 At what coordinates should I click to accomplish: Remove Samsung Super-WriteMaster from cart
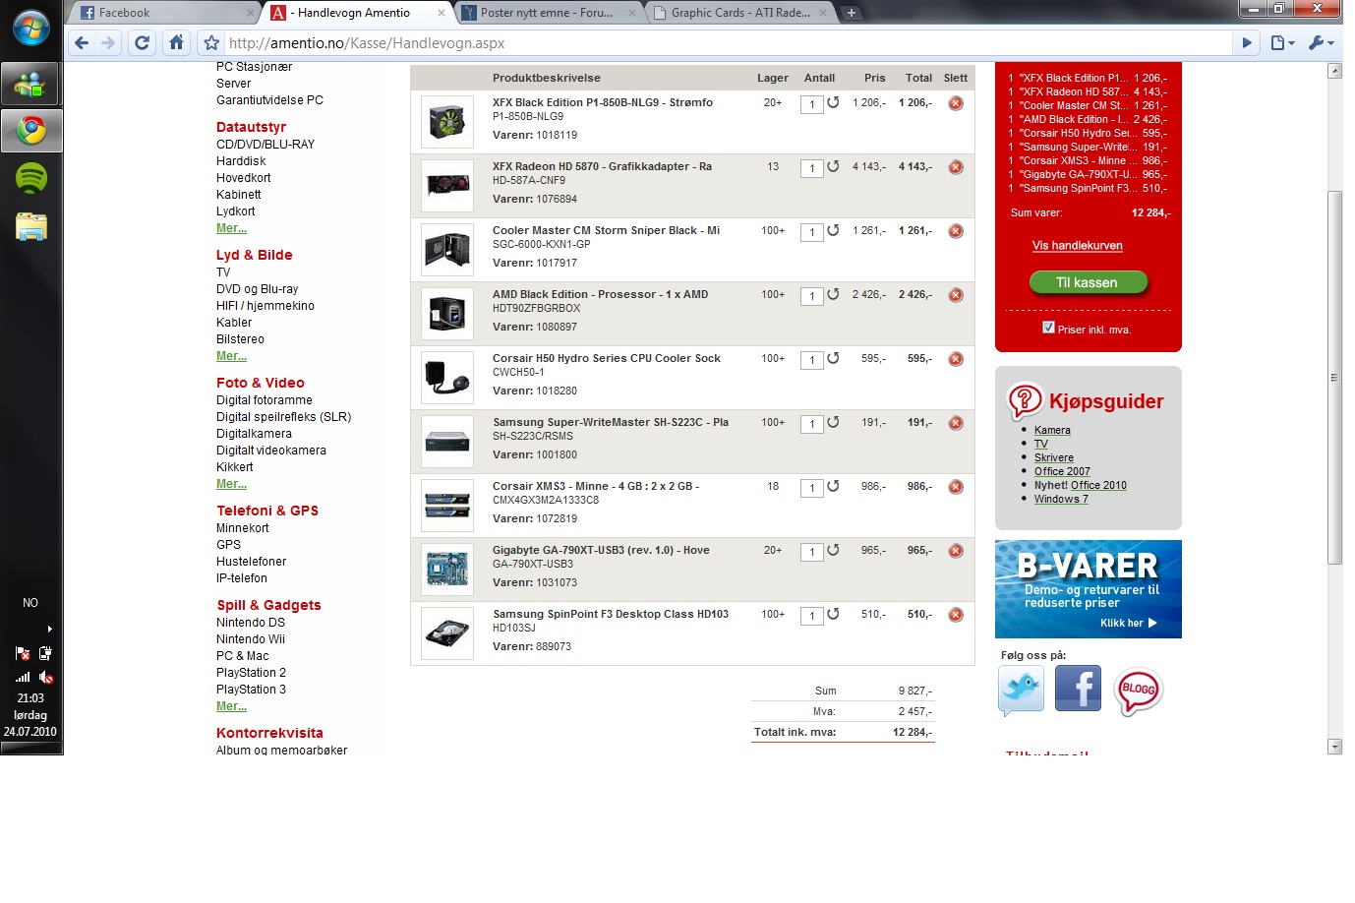955,423
